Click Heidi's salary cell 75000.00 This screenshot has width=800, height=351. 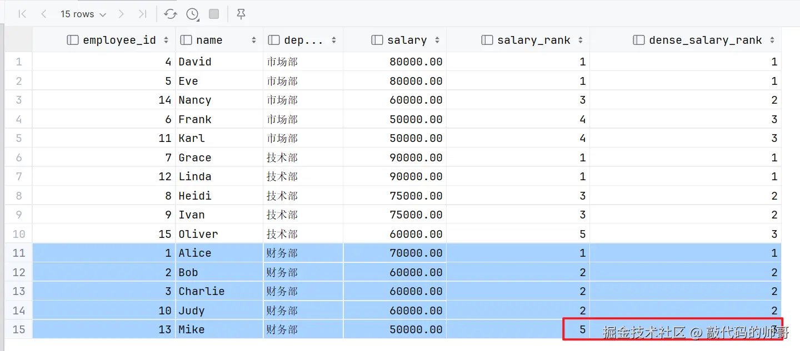pos(394,196)
